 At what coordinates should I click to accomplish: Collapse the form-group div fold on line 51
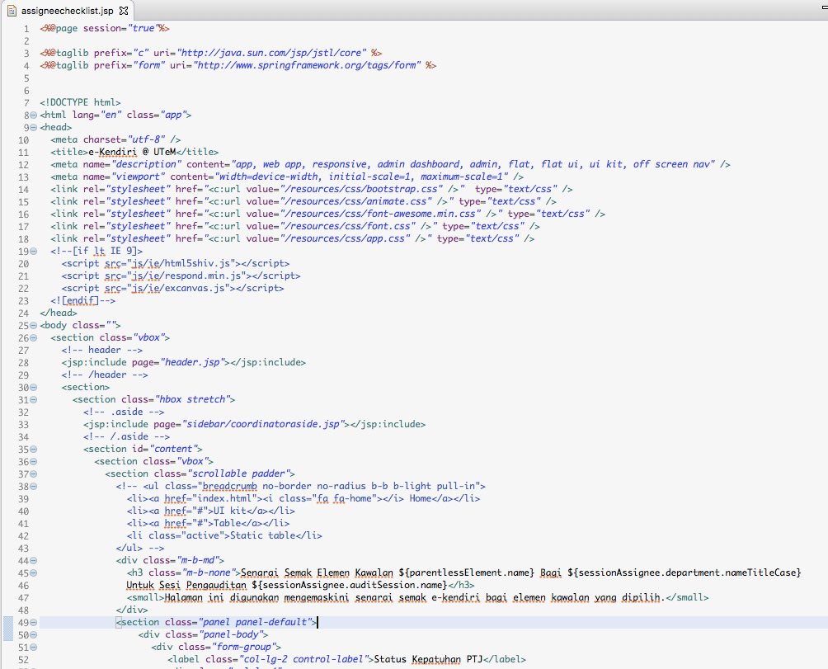tap(34, 648)
